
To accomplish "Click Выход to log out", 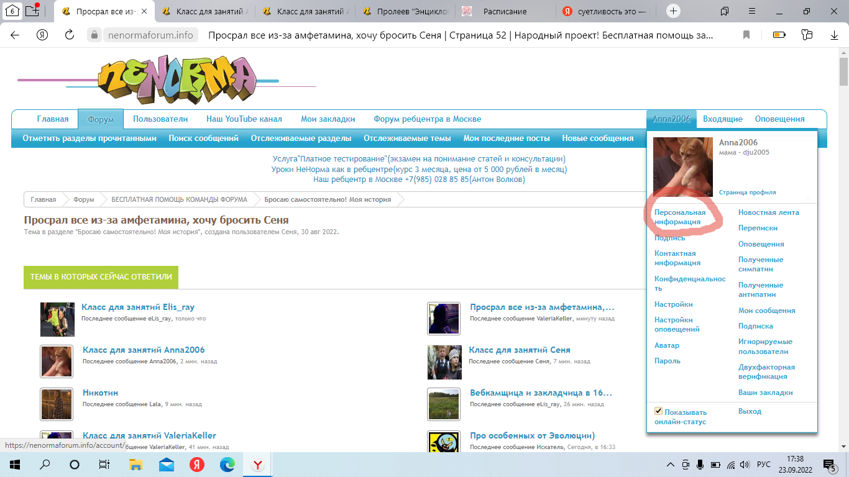I will coord(750,411).
